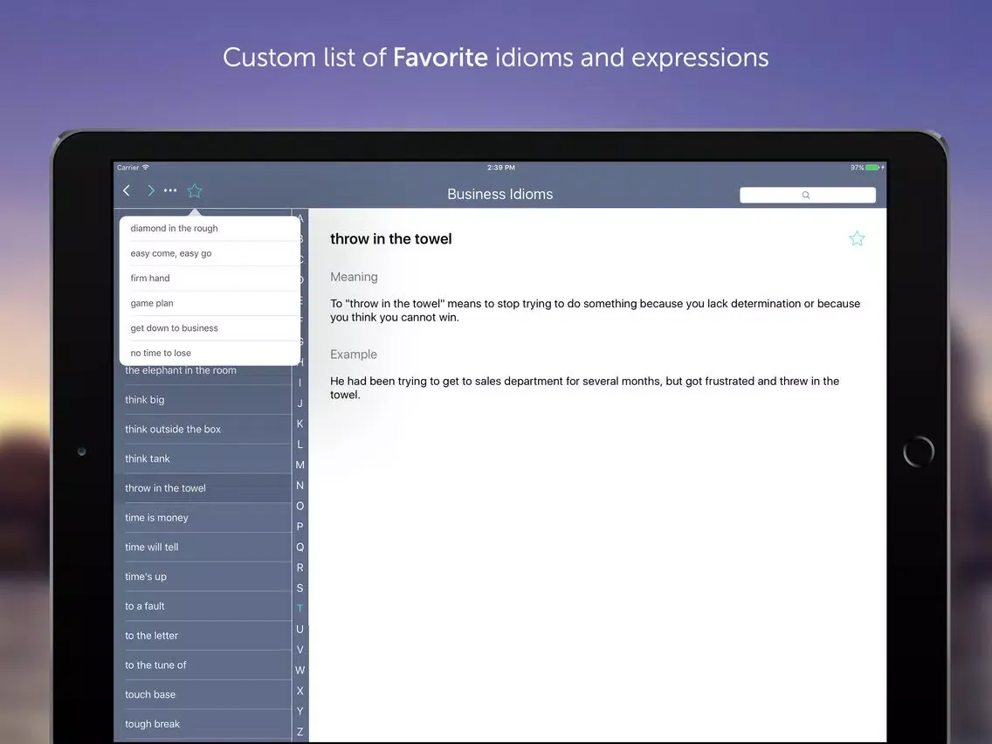This screenshot has height=744, width=992.
Task: Jump to letter K in index
Action: click(x=300, y=424)
